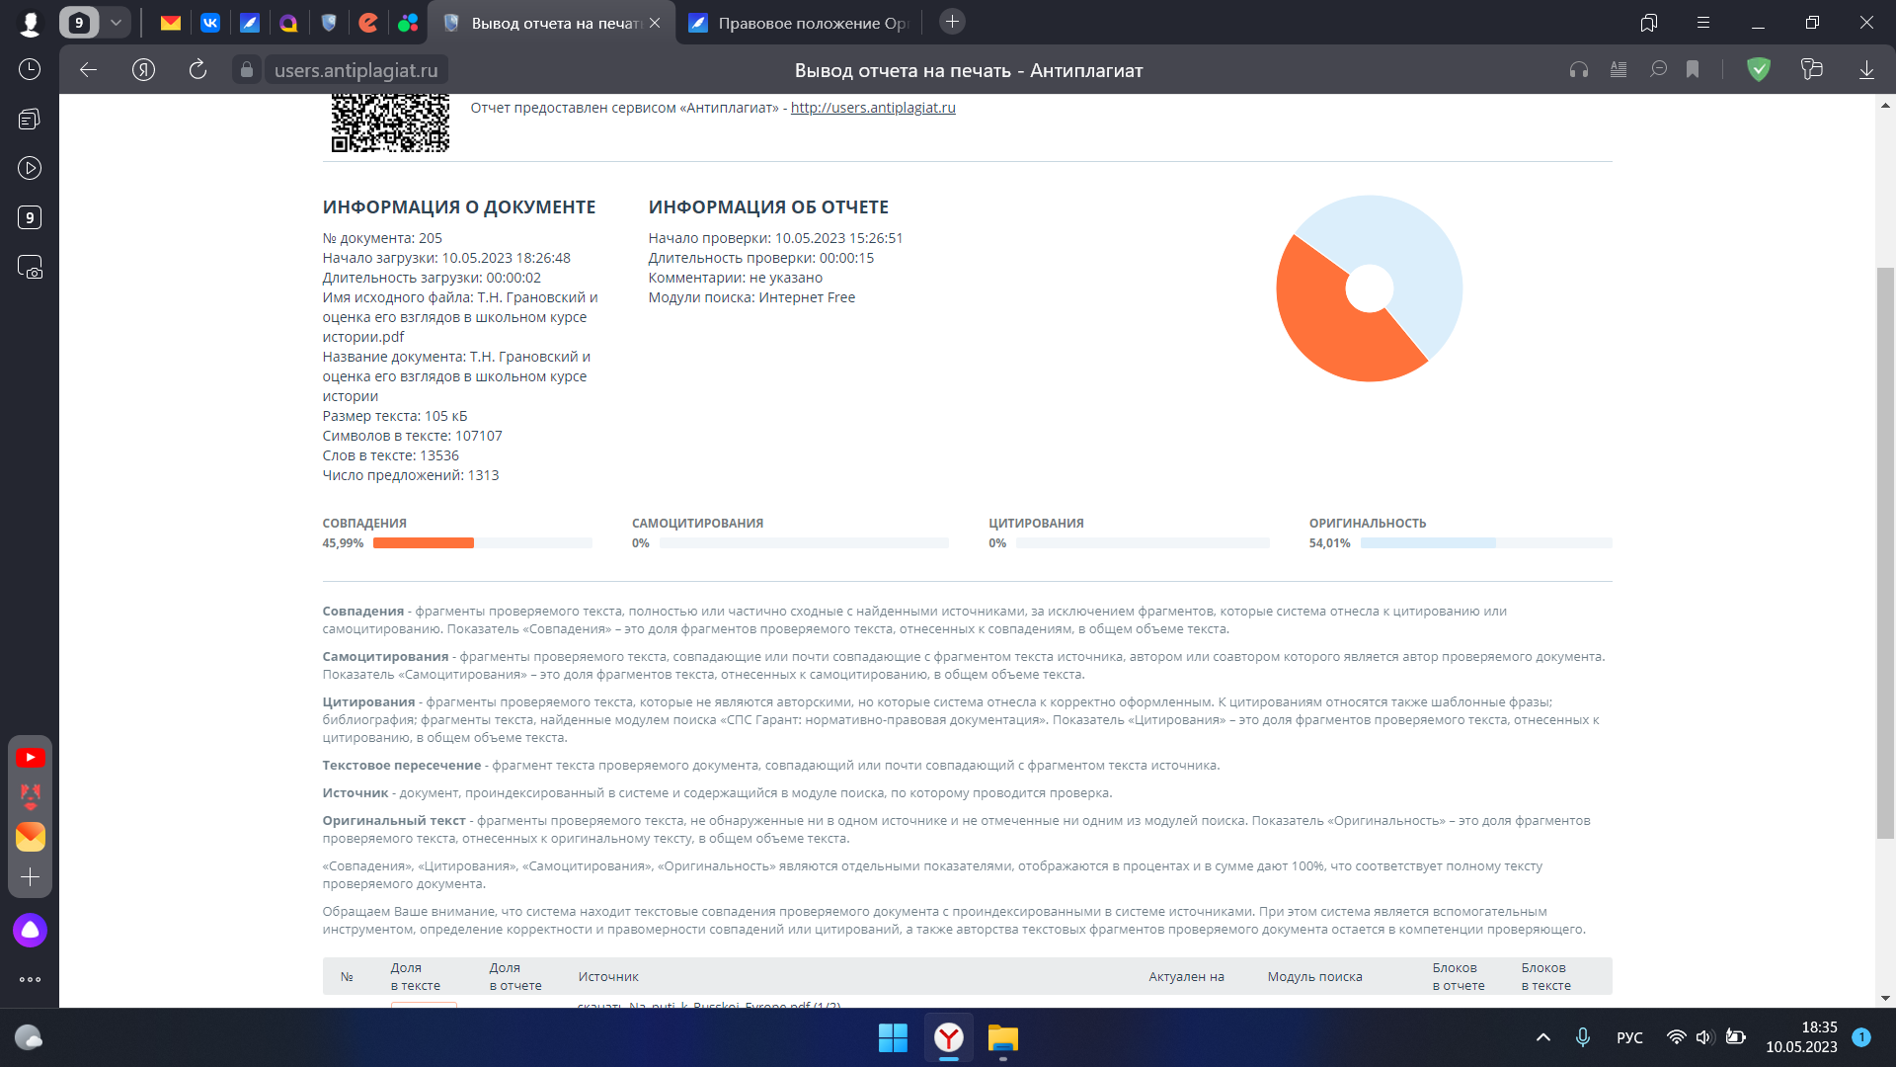Enable reader mode from the toolbar
Screen dimensions: 1896x1067
point(1619,69)
